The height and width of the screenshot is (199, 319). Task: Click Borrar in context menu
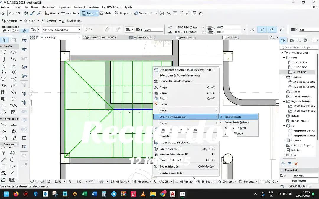186,104
